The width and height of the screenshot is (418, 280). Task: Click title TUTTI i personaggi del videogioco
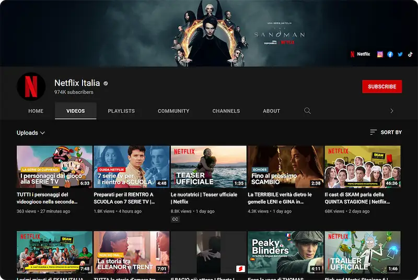pyautogui.click(x=47, y=198)
